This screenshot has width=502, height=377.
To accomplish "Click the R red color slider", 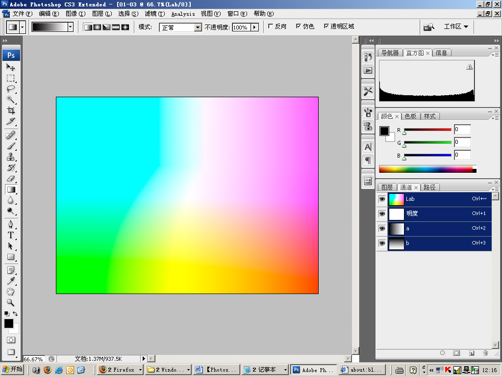I will [427, 130].
